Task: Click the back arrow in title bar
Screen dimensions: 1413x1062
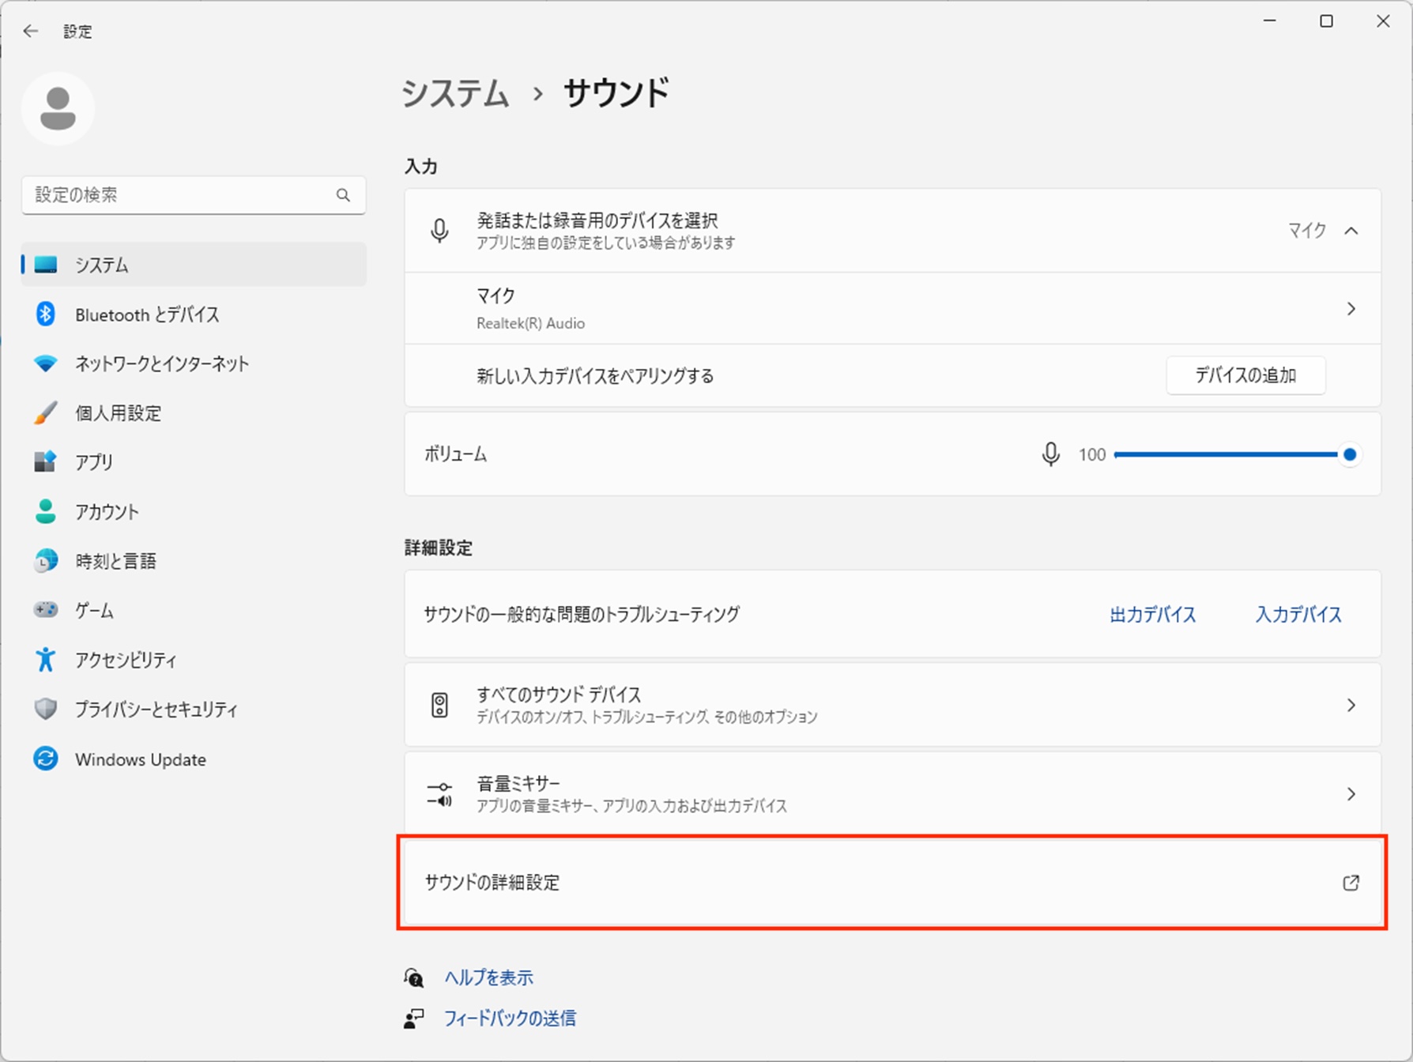Action: (x=31, y=31)
